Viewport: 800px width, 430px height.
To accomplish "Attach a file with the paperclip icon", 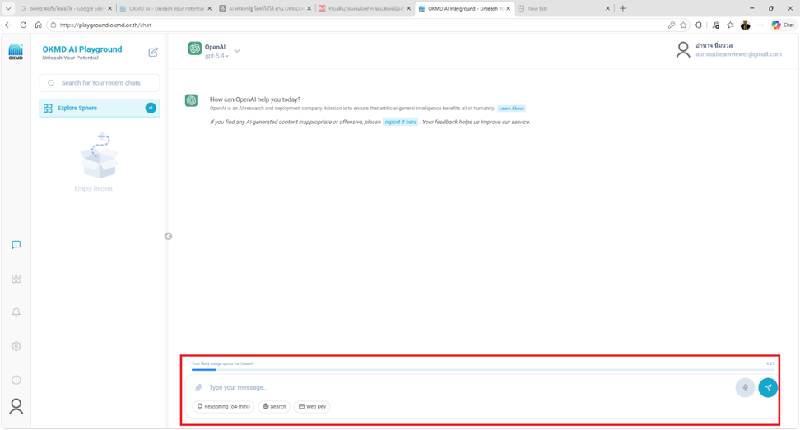I will (198, 388).
